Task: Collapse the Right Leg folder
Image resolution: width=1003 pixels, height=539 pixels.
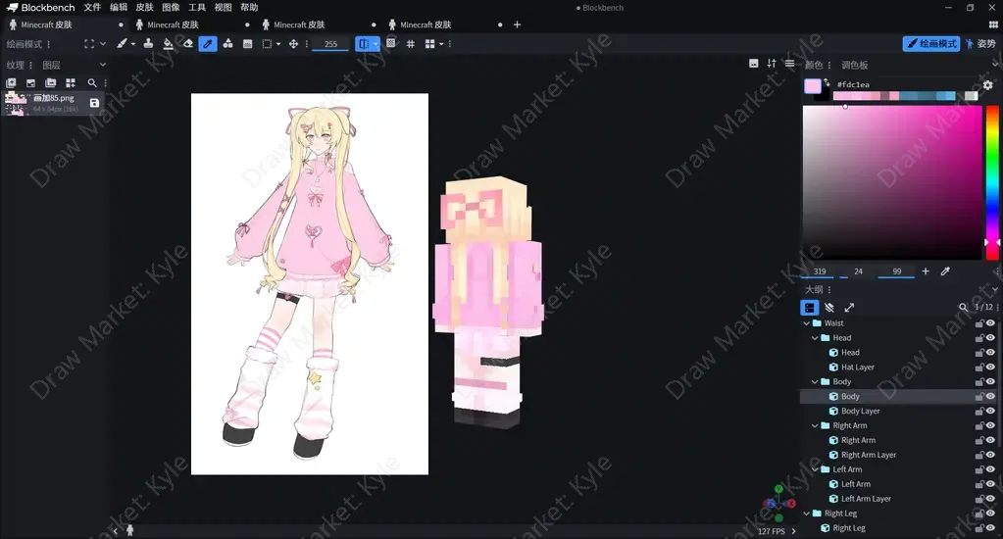Action: point(807,514)
